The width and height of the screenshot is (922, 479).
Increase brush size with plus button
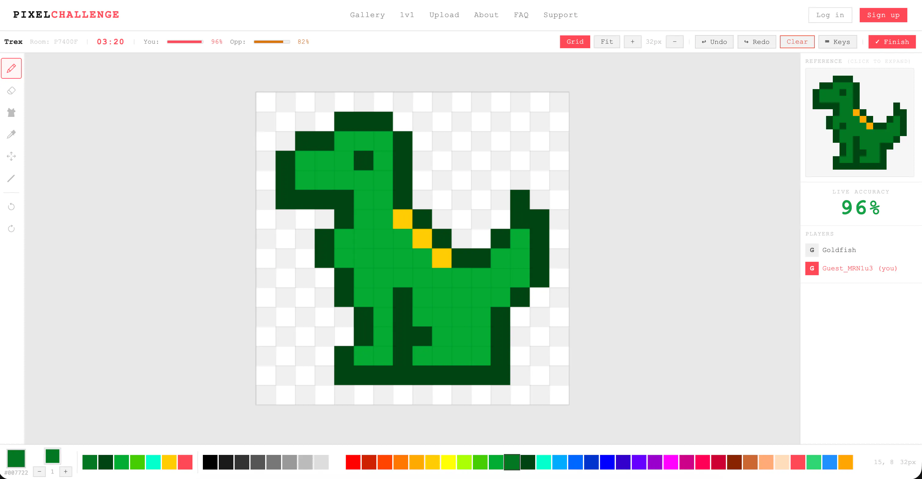pos(65,471)
